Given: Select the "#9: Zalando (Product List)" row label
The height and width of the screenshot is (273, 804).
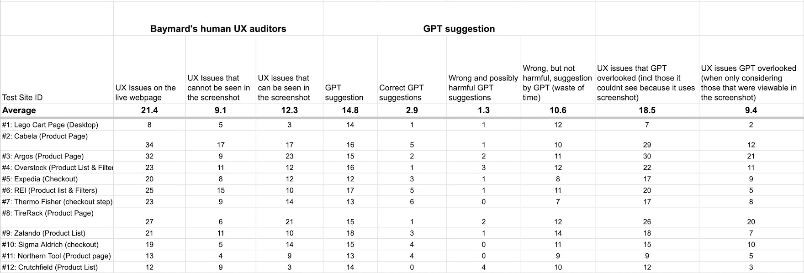Looking at the screenshot, I should coord(44,233).
